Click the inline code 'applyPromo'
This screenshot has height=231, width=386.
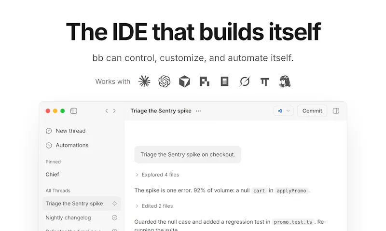[x=291, y=190]
